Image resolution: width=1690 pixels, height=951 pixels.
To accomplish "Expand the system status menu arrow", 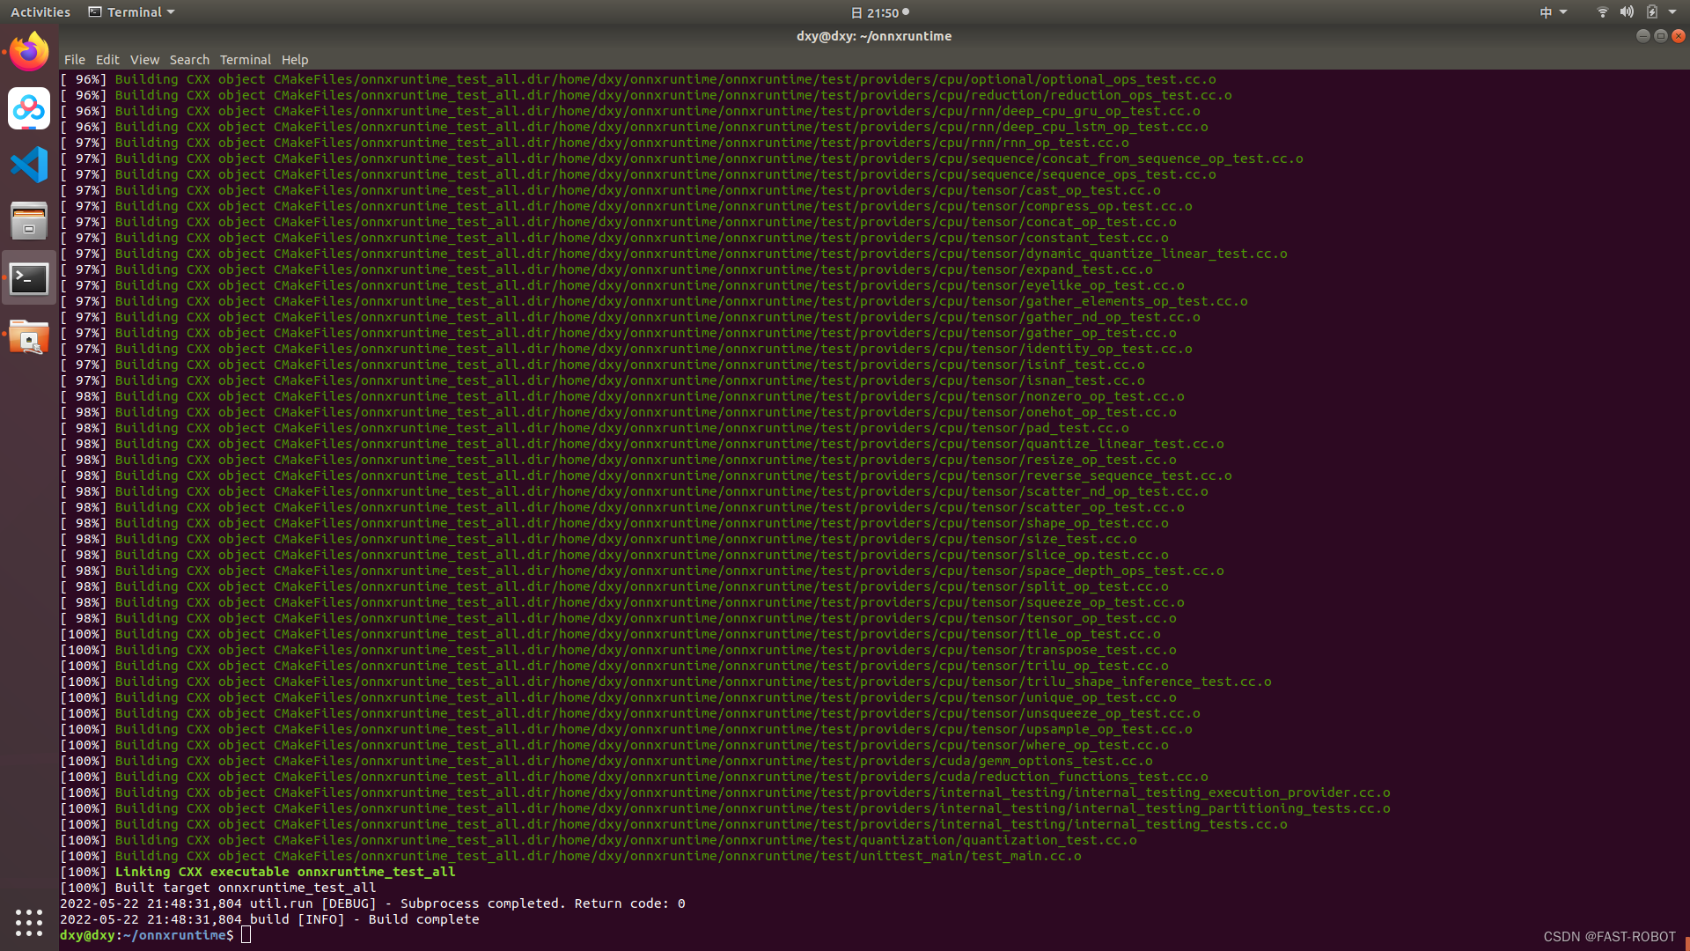I will [1671, 11].
